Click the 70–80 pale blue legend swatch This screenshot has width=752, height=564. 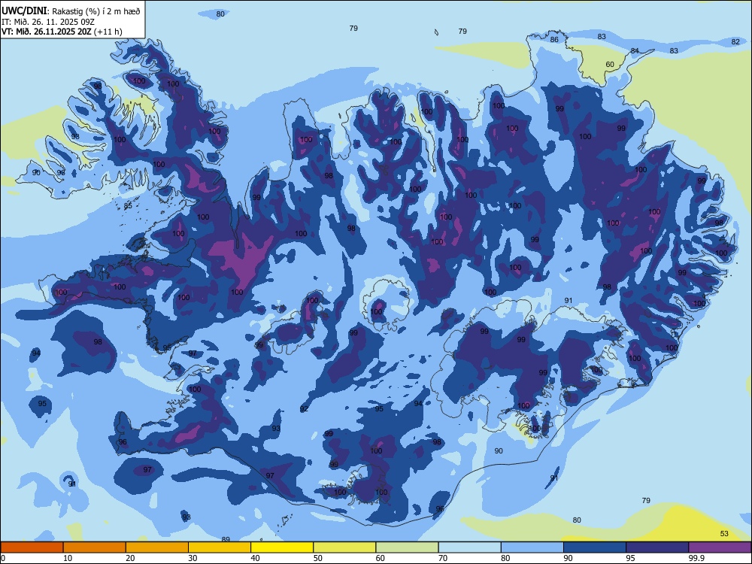point(469,547)
